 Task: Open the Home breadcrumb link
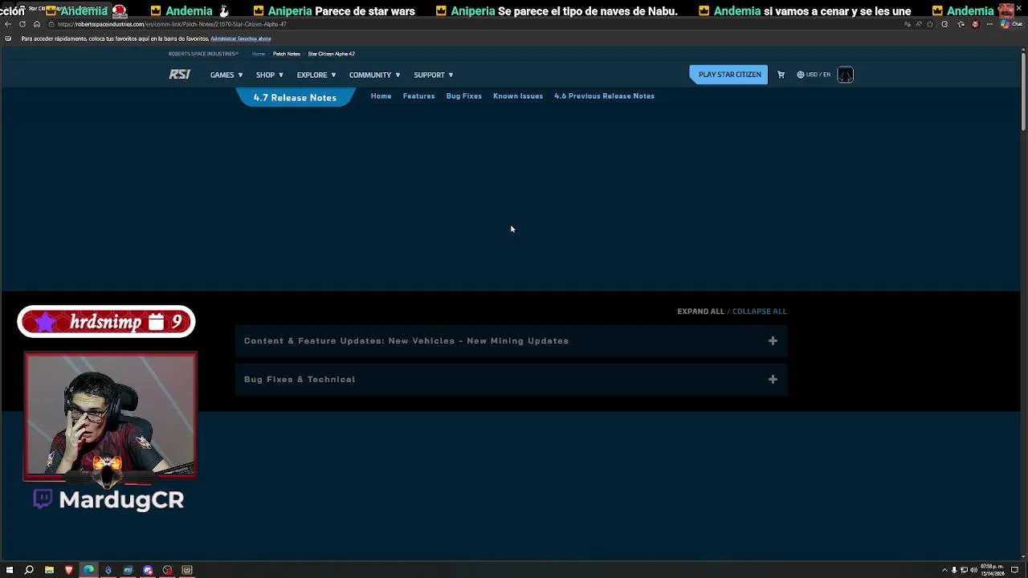pos(259,54)
